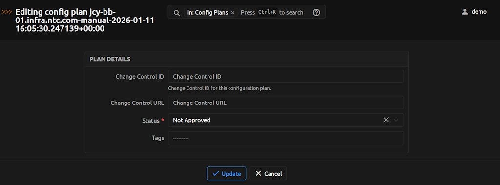Click the Update button
The image size is (500, 185).
pyautogui.click(x=227, y=173)
